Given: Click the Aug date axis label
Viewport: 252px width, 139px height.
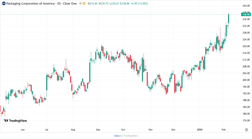Looking at the screenshot, I should pyautogui.click(x=73, y=130).
